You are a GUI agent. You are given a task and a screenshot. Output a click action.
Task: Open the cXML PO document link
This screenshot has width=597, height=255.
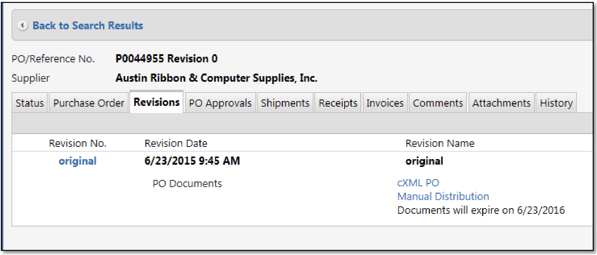pos(418,183)
